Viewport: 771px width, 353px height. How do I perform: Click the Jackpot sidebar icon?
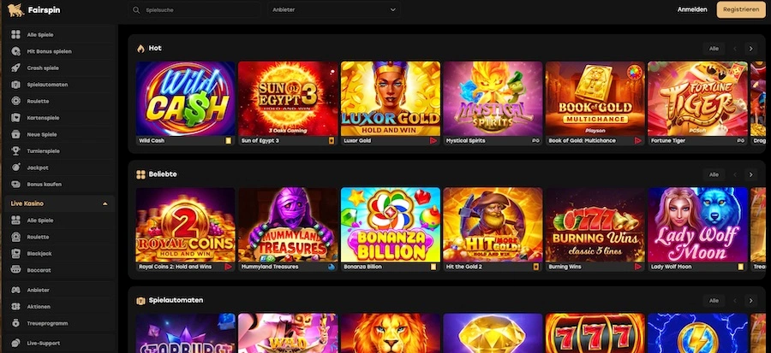pos(16,168)
